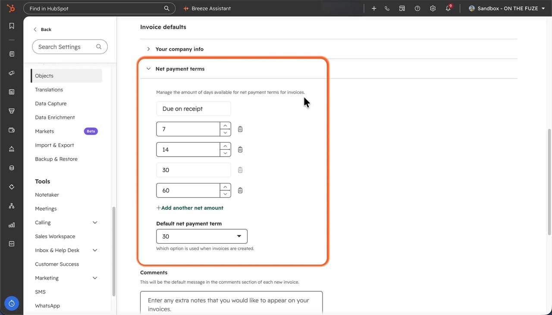Image resolution: width=552 pixels, height=315 pixels.
Task: Open SMS settings
Action: coord(40,292)
